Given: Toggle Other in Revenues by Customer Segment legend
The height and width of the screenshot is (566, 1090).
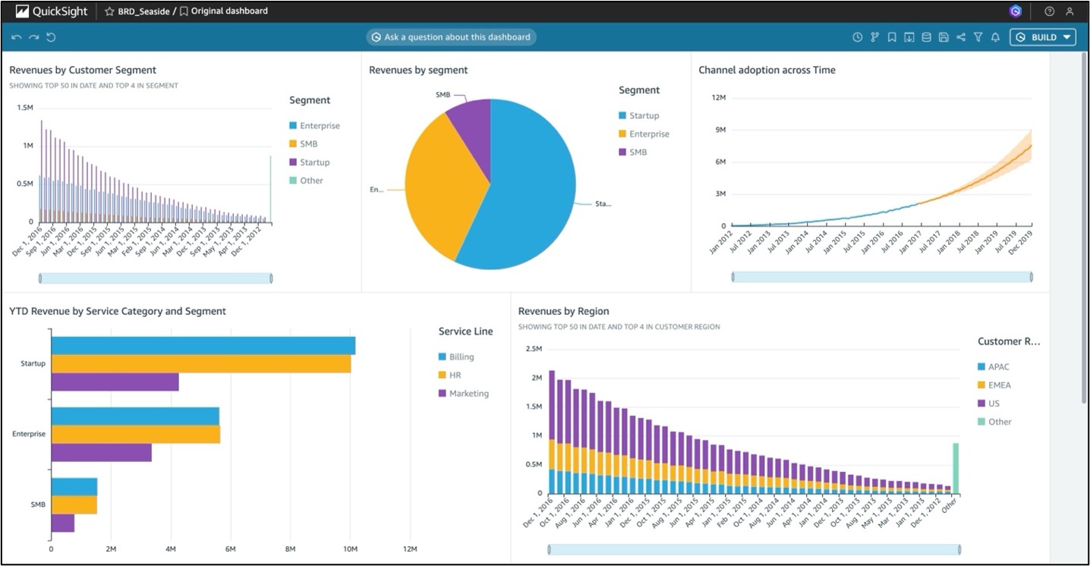Looking at the screenshot, I should coord(306,181).
